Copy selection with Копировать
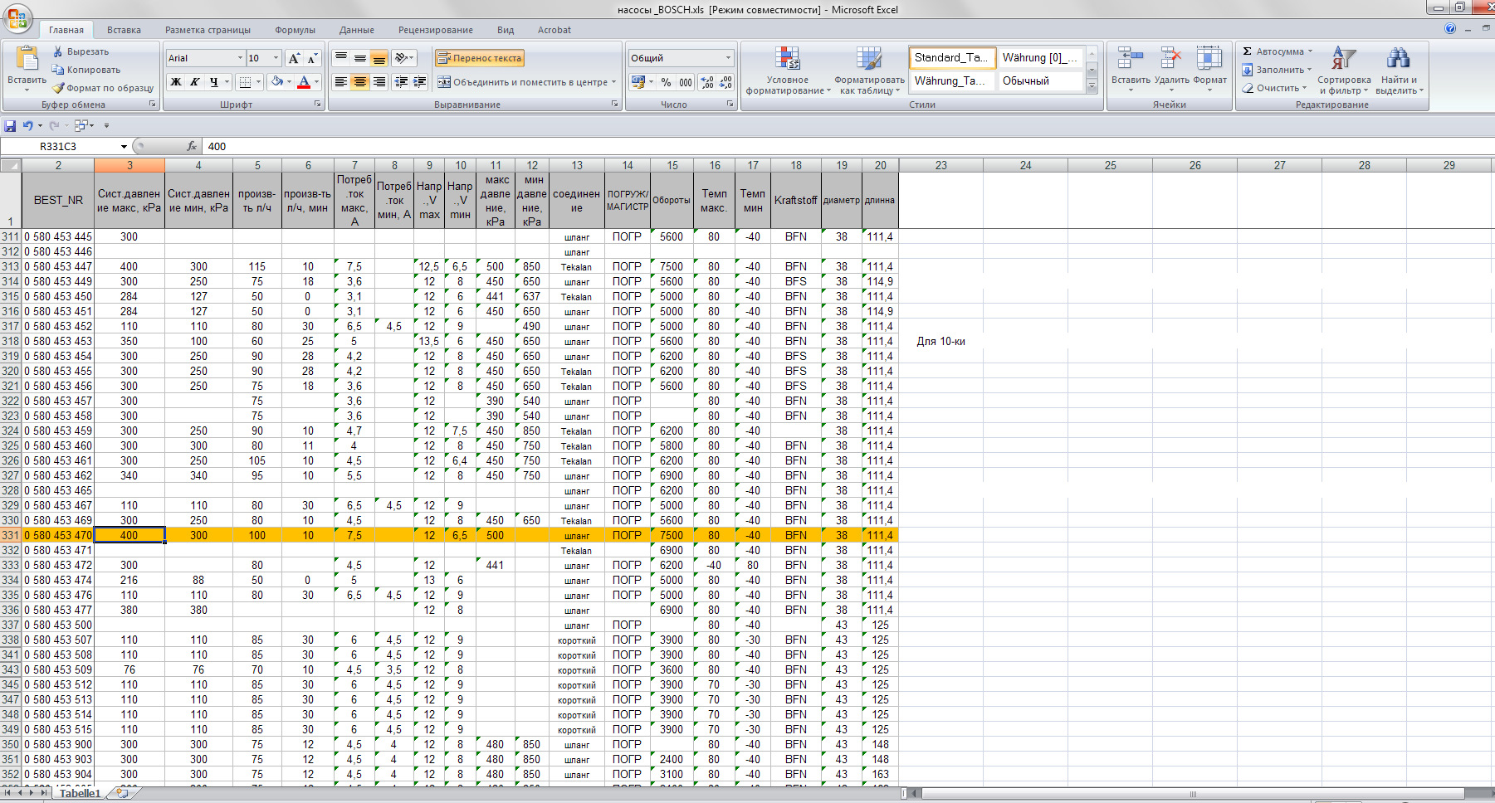Screen dimensions: 1495x803 click(86, 70)
